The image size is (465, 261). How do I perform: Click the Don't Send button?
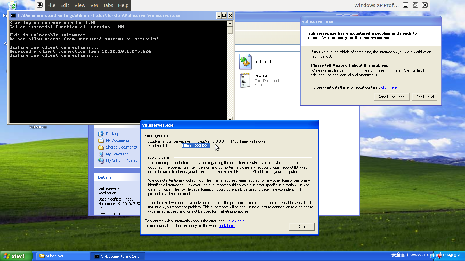pyautogui.click(x=425, y=97)
